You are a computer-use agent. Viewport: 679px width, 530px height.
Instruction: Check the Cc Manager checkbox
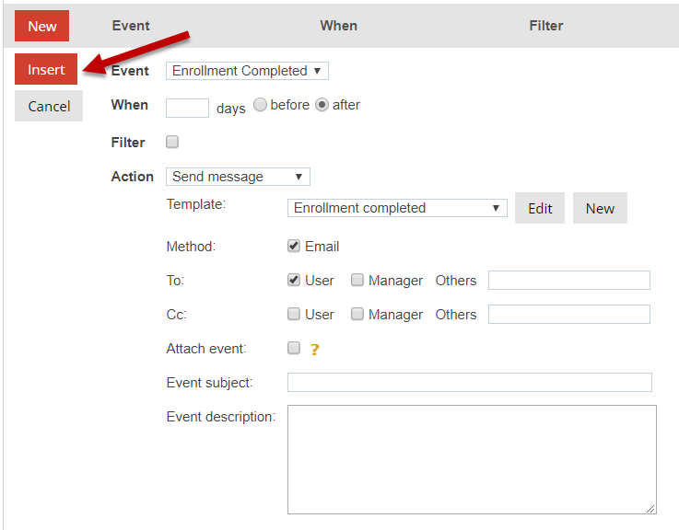[x=357, y=314]
